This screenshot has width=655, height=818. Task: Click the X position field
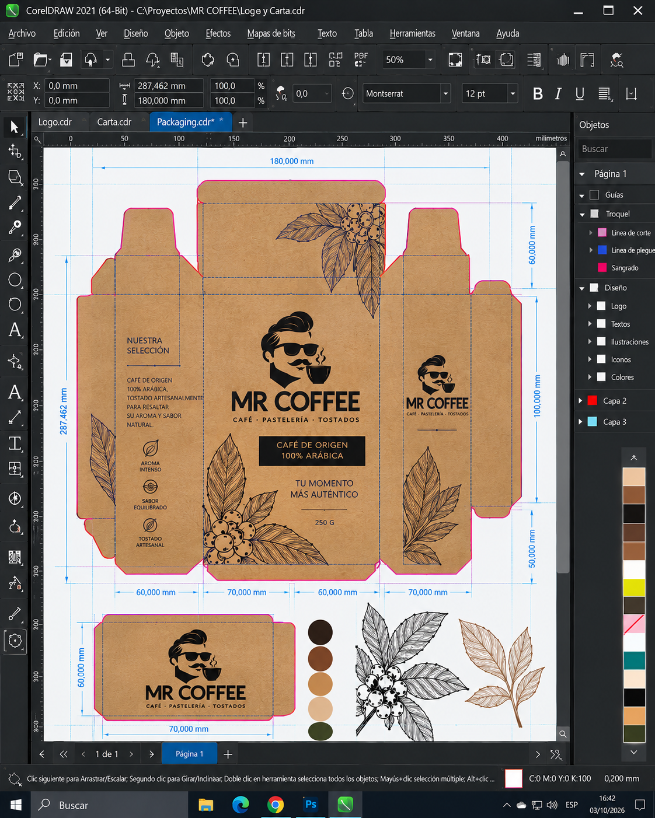[78, 86]
